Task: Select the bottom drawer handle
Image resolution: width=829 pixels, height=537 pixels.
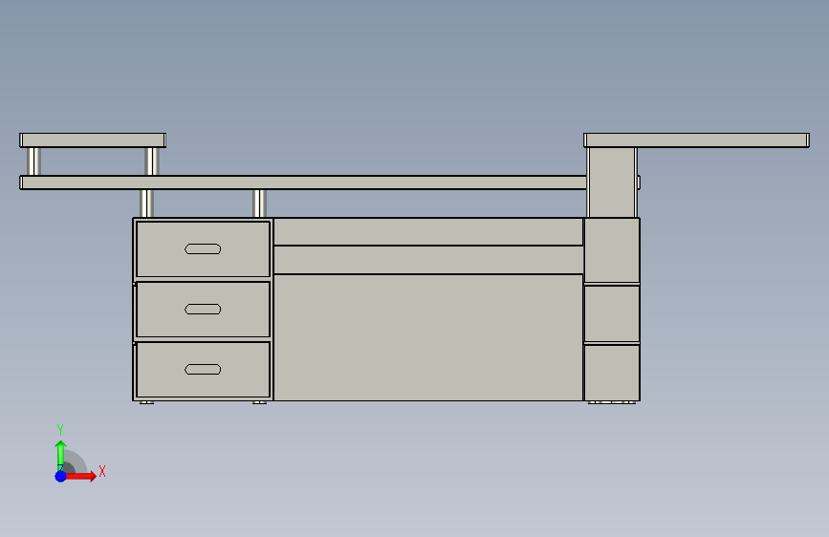Action: pos(203,370)
